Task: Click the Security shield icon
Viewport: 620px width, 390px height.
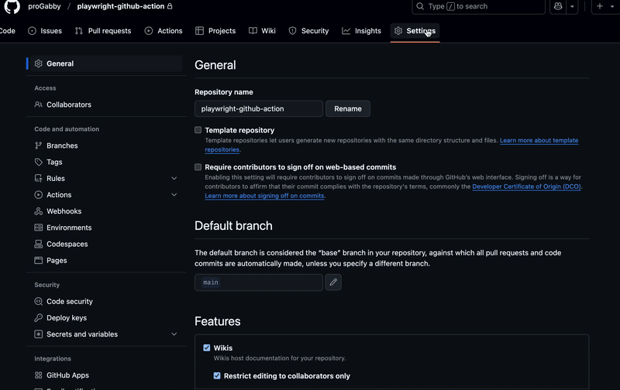Action: pyautogui.click(x=292, y=31)
